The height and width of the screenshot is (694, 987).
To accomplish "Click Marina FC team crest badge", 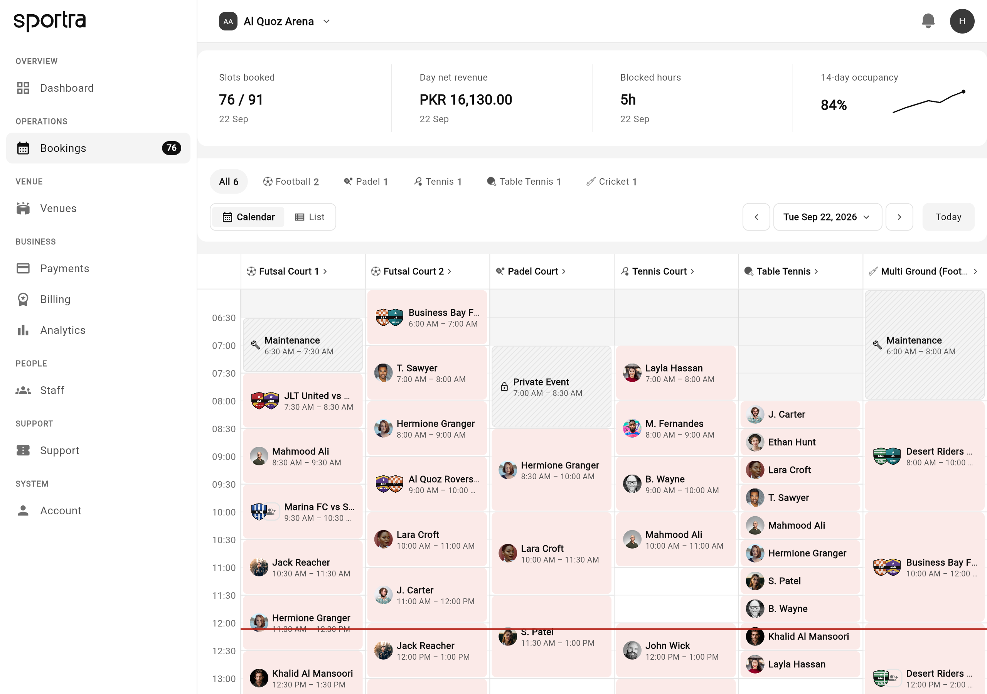I will click(x=259, y=512).
